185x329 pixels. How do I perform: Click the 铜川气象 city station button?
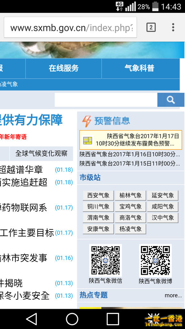click(x=98, y=207)
